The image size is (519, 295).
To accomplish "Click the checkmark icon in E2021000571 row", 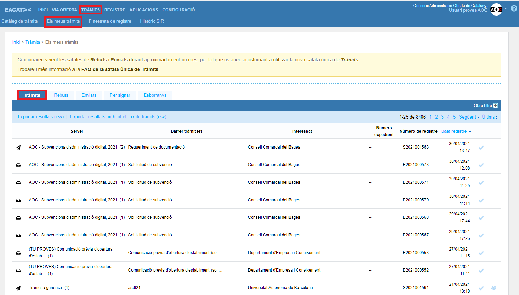I will [x=481, y=183].
